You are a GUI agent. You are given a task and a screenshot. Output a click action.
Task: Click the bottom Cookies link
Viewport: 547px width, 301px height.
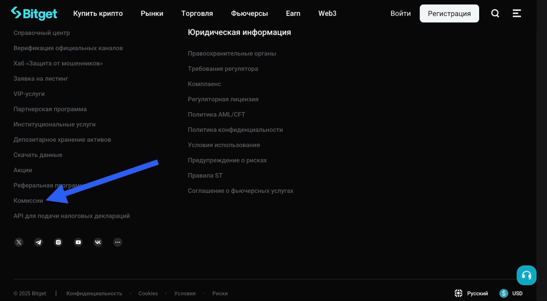(148, 293)
